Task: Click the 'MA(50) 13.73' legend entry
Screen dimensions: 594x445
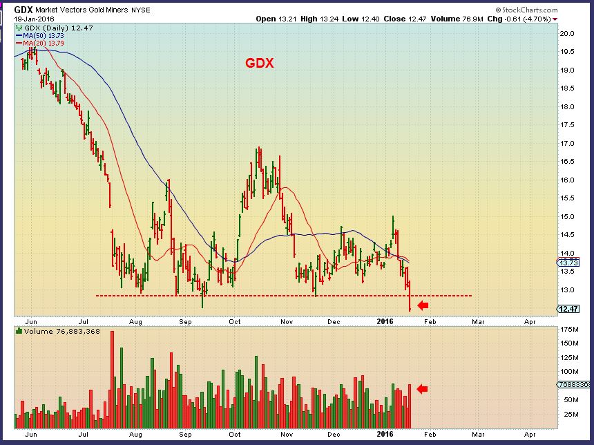Action: pyautogui.click(x=44, y=36)
